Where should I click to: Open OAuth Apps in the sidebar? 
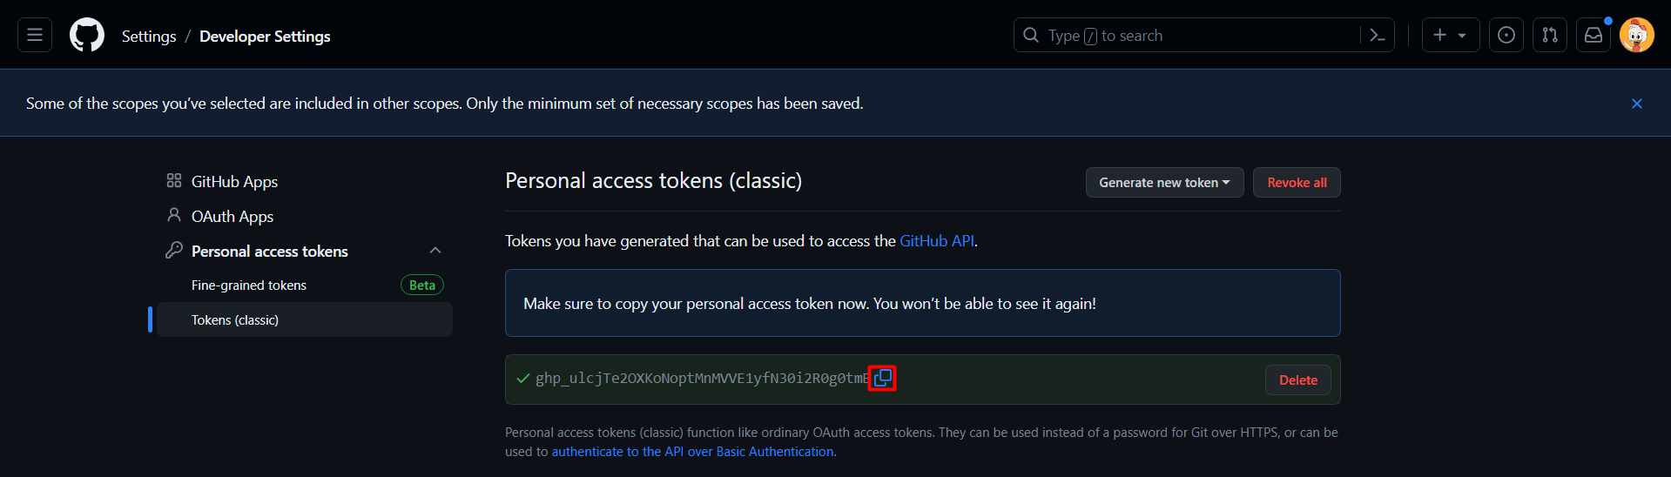click(232, 217)
